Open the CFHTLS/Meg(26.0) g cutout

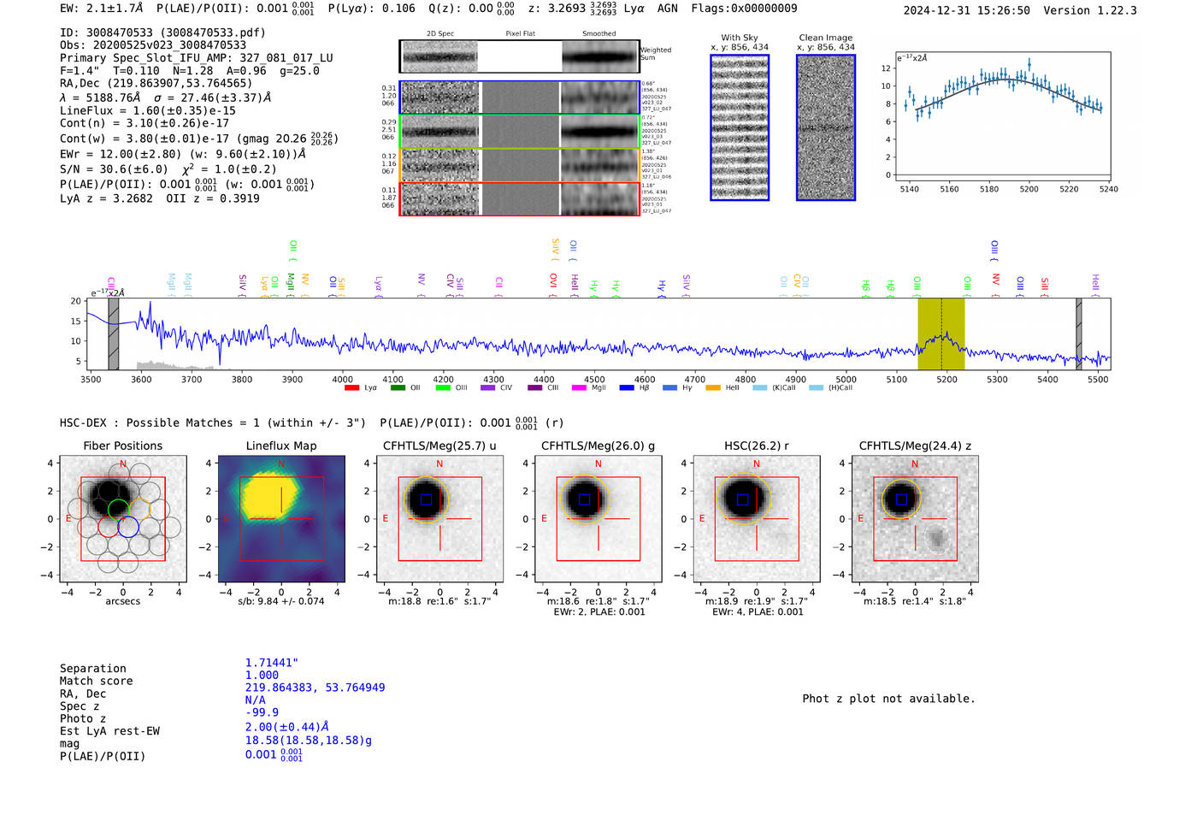(598, 519)
